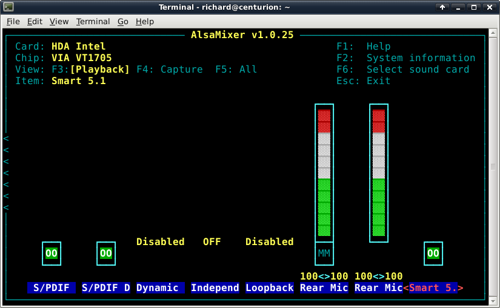This screenshot has width=500, height=308.
Task: Open the File menu
Action: (13, 21)
